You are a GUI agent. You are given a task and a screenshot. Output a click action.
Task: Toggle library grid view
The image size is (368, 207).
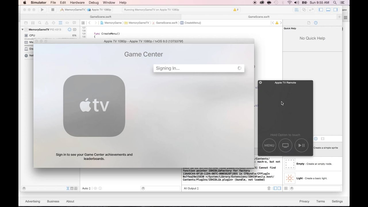(286, 188)
